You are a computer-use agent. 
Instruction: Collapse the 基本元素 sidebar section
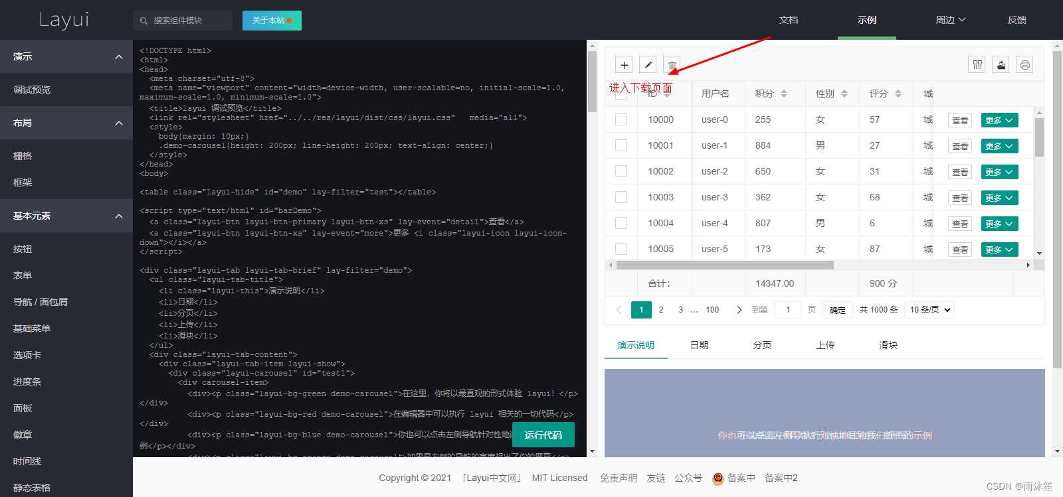pos(66,216)
